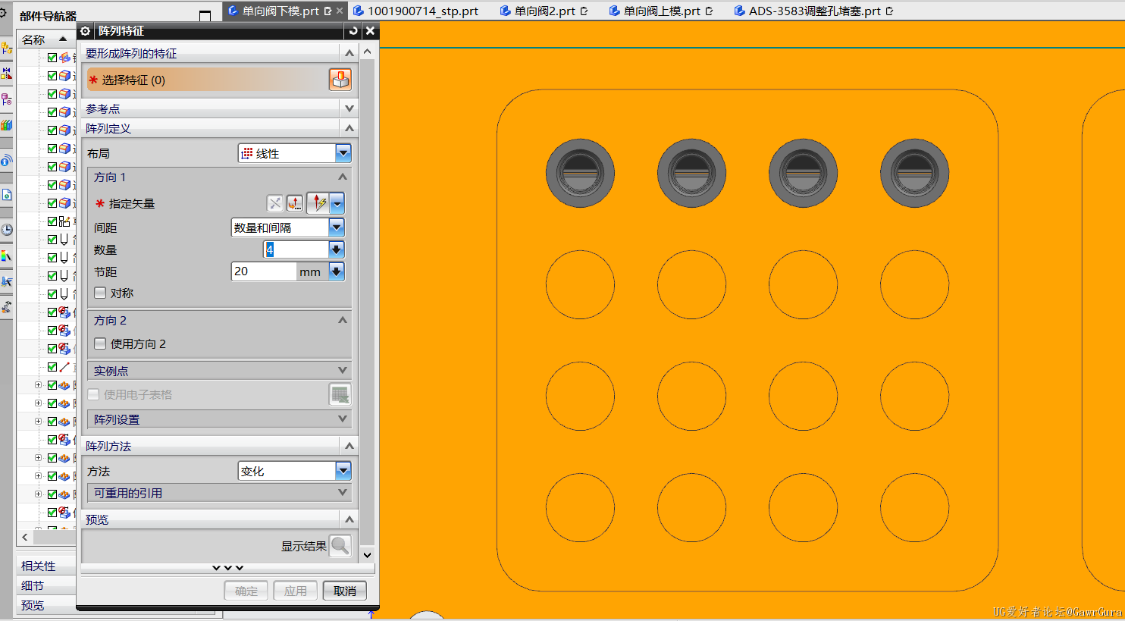Click the pop-out icon on 单向阀2.prt tab
Image resolution: width=1125 pixels, height=621 pixels.
[584, 11]
